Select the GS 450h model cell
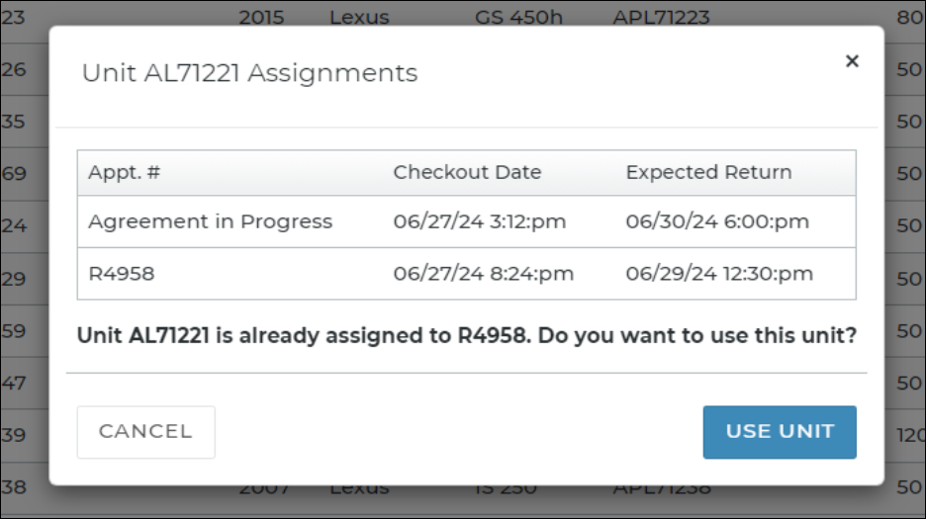 pyautogui.click(x=510, y=18)
